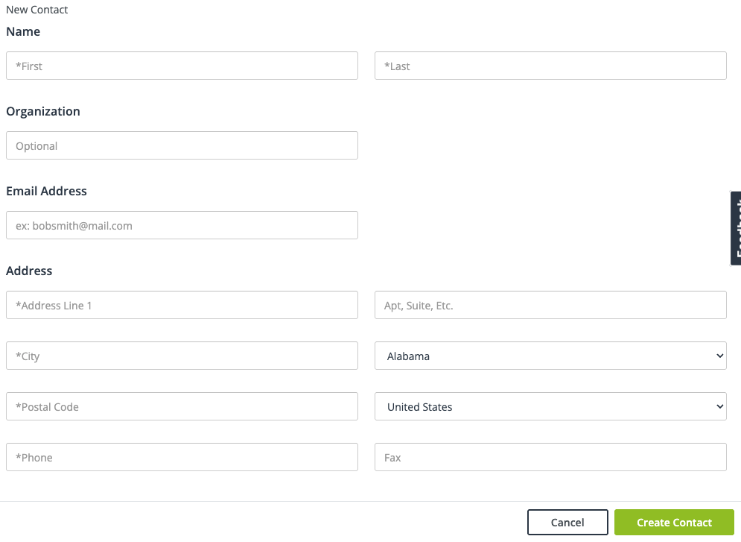Click the Name section heading
Image resolution: width=741 pixels, height=542 pixels.
click(x=23, y=31)
